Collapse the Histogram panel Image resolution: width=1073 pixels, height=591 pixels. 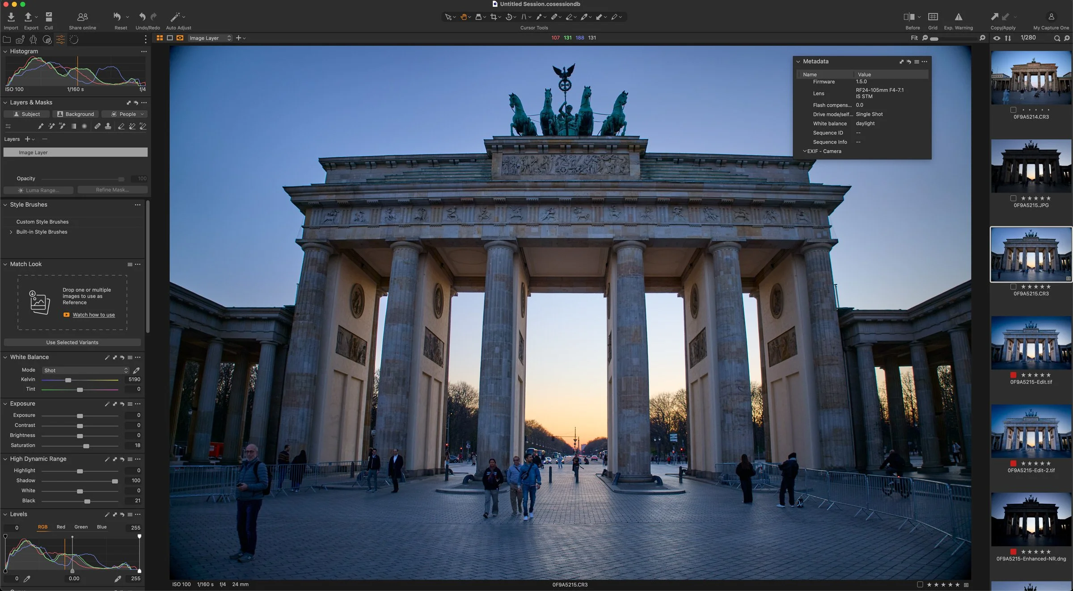[x=5, y=51]
